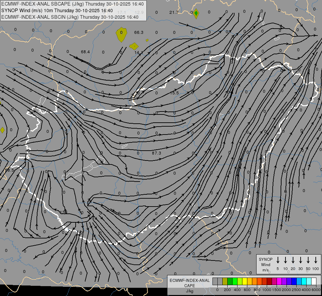Click the 21.7 value near top of map
Image resolution: width=322 pixels, height=296 pixels.
click(x=174, y=12)
